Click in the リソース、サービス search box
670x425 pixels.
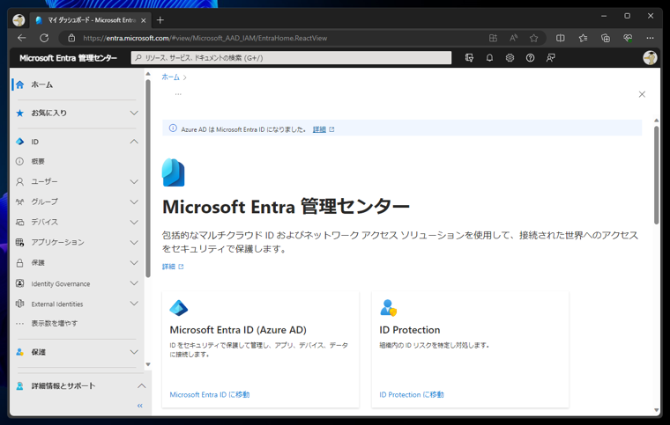[291, 58]
